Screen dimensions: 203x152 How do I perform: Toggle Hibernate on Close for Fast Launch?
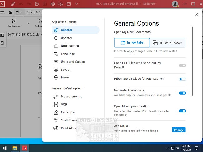click(x=182, y=79)
